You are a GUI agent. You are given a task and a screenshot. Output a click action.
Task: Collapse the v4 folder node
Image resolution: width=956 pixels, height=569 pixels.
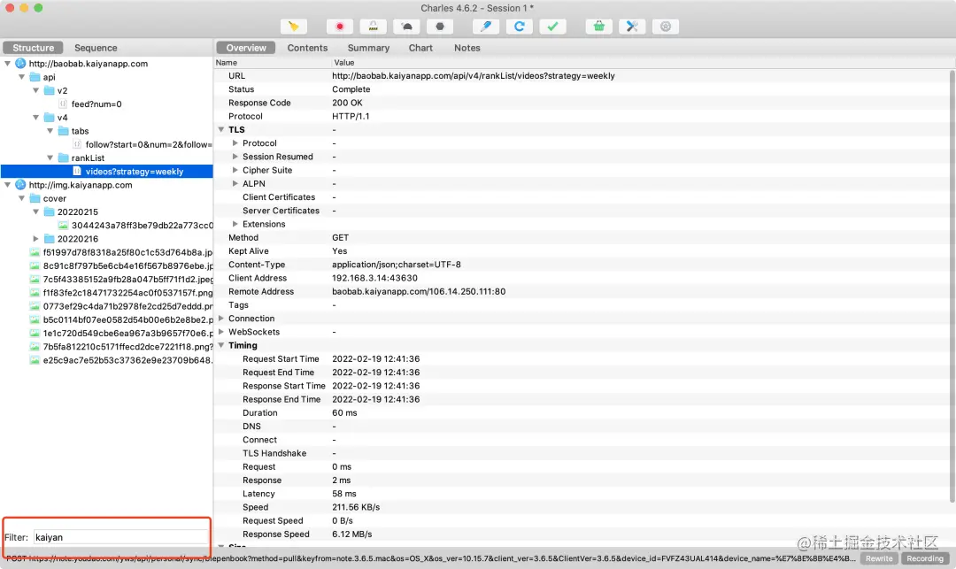[35, 117]
